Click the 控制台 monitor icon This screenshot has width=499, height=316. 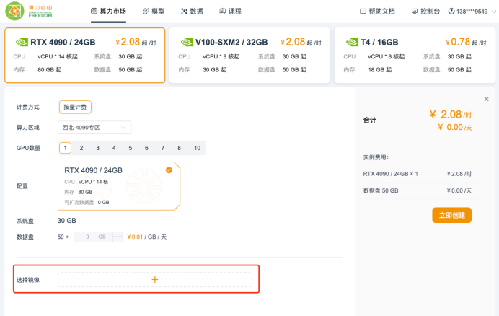pyautogui.click(x=415, y=11)
